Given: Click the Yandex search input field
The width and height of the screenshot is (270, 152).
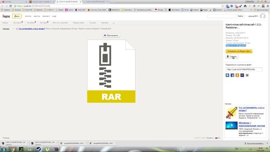Looking at the screenshot, I should [221, 16].
